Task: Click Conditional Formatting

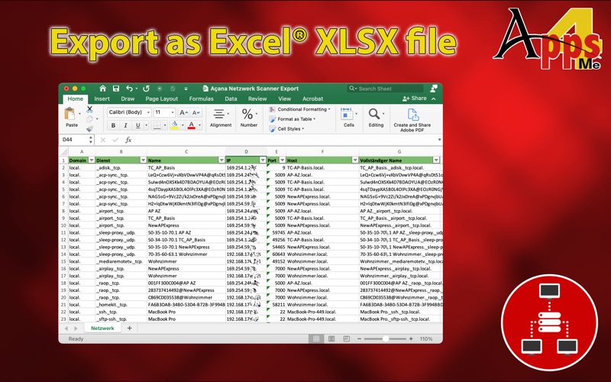Action: coord(299,109)
